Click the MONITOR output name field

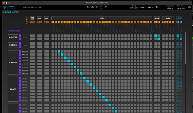click(25, 37)
